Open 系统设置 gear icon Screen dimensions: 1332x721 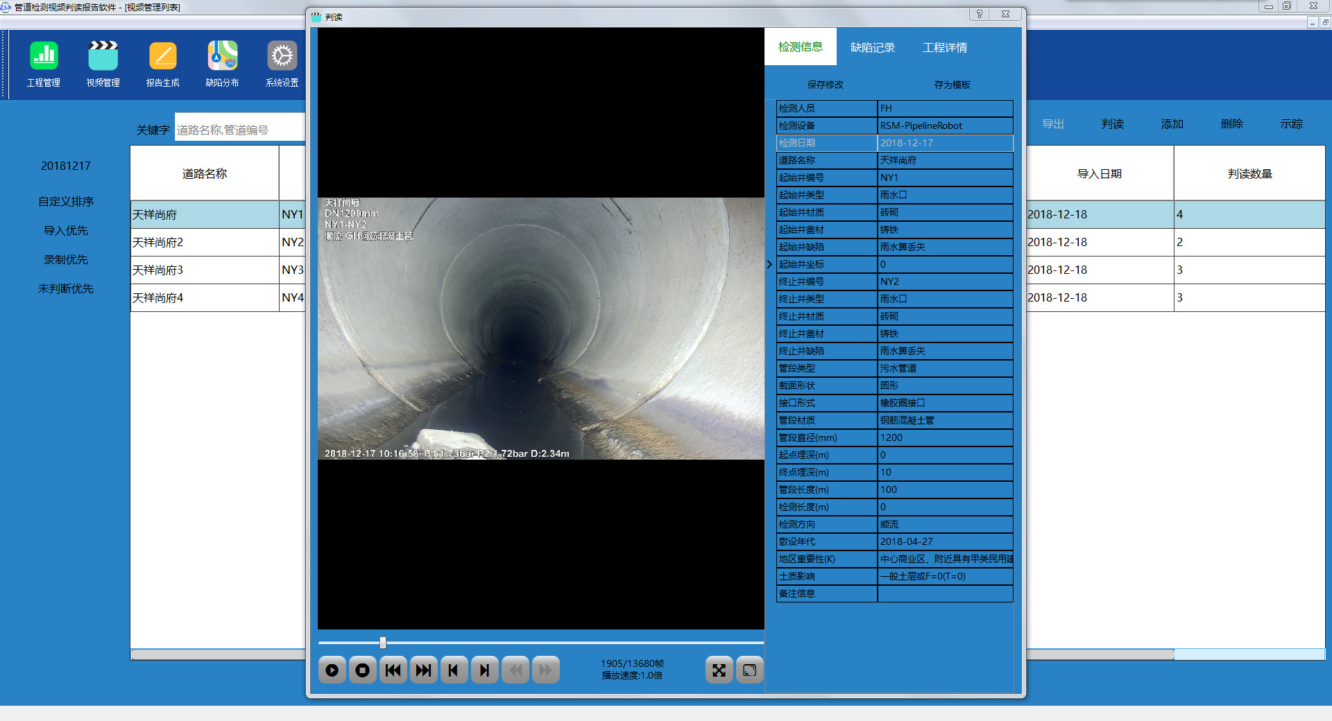click(x=282, y=57)
